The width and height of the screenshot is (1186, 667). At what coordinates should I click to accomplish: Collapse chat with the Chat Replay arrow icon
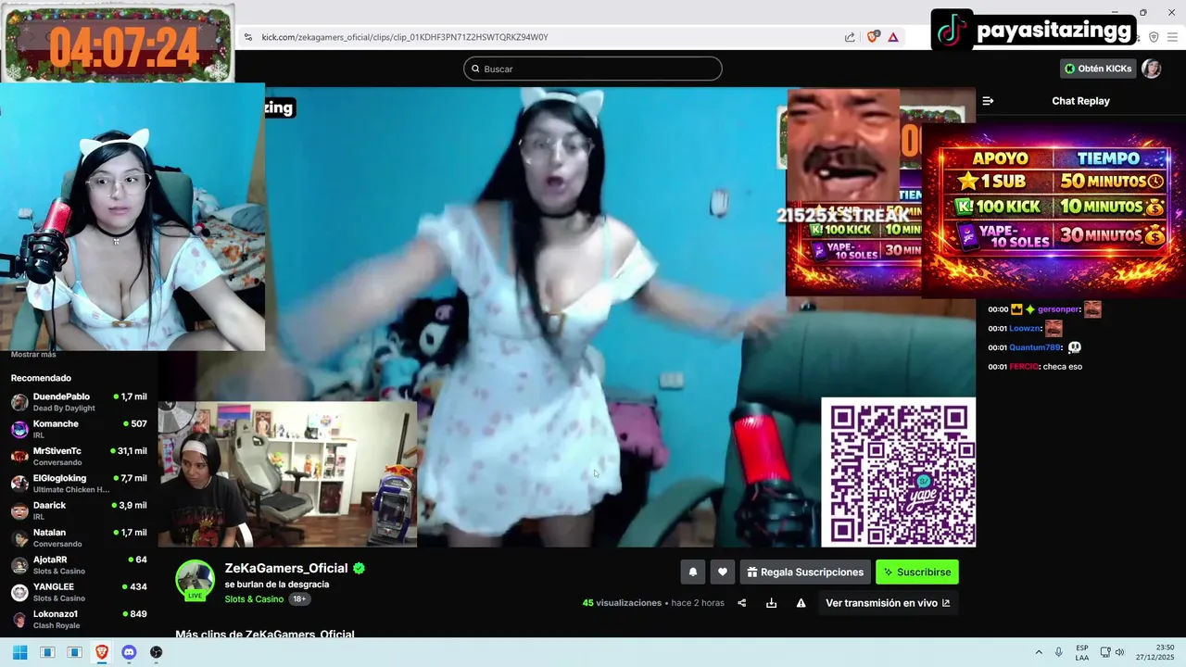click(x=988, y=101)
